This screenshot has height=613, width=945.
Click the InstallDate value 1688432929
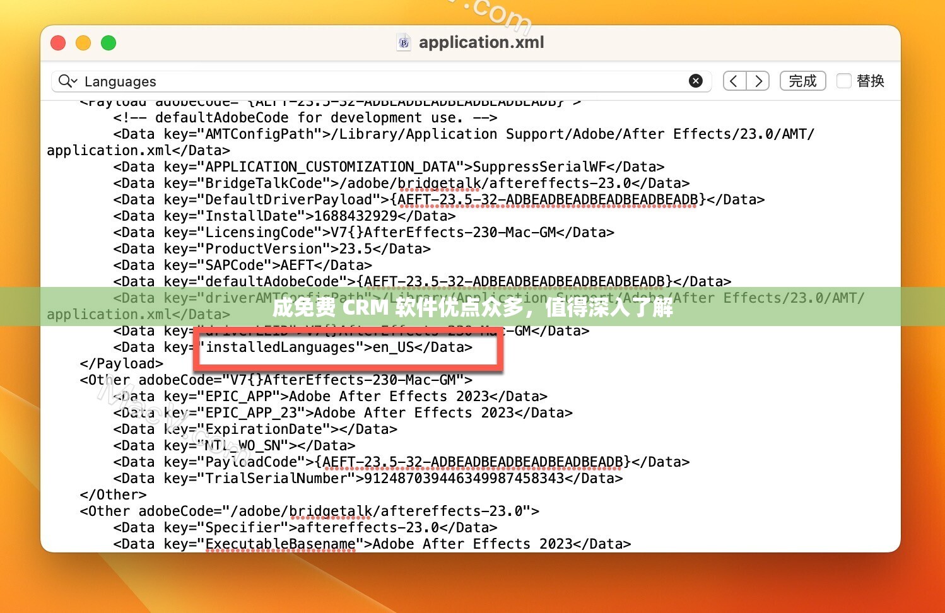click(356, 216)
